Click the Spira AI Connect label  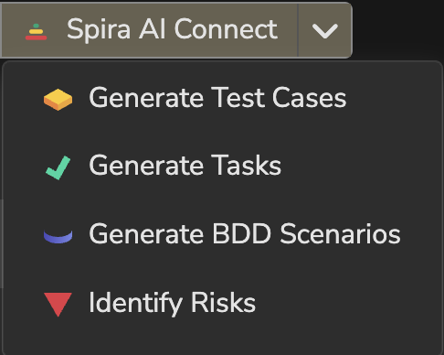pyautogui.click(x=172, y=29)
